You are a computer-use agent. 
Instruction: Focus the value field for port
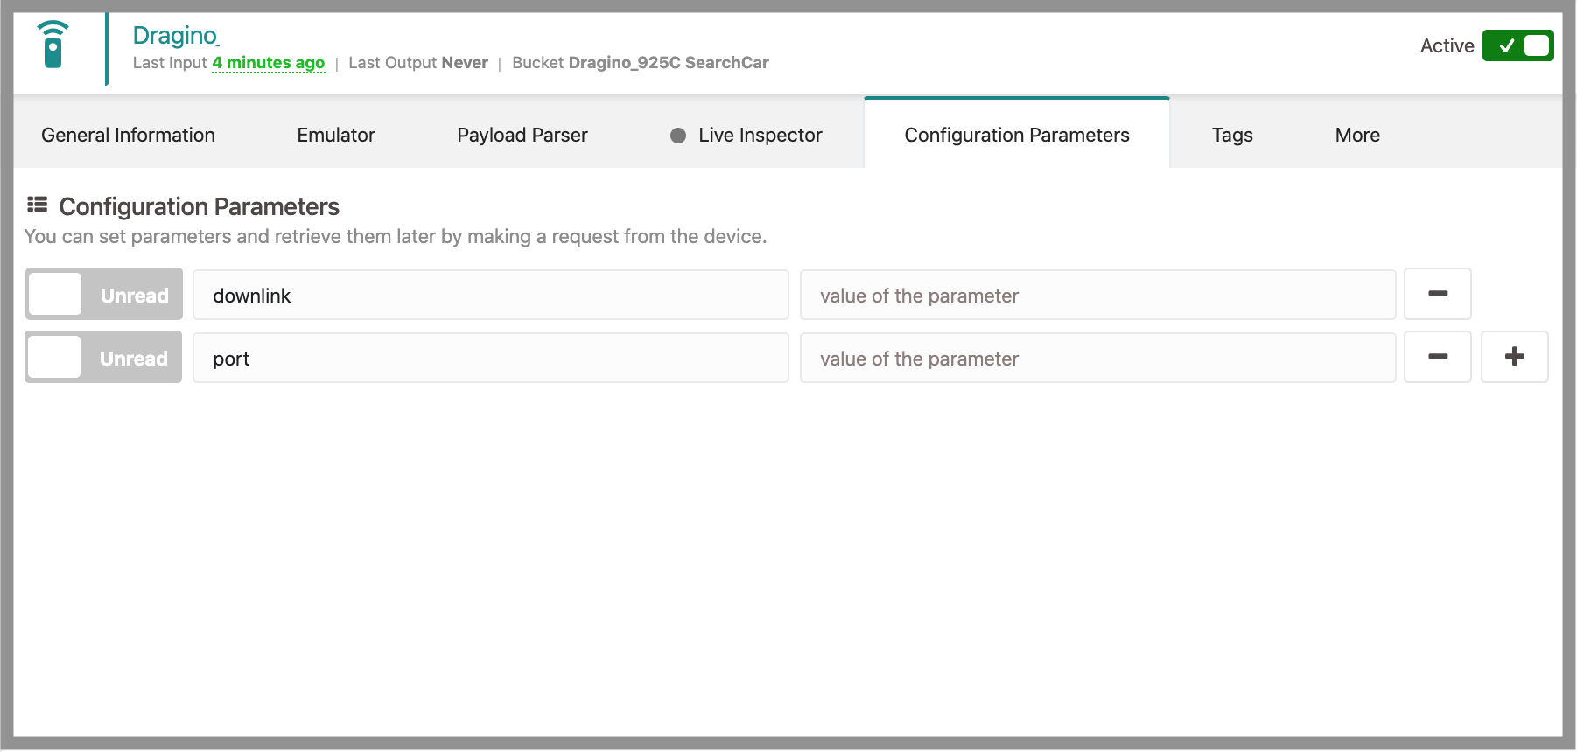pos(1098,358)
